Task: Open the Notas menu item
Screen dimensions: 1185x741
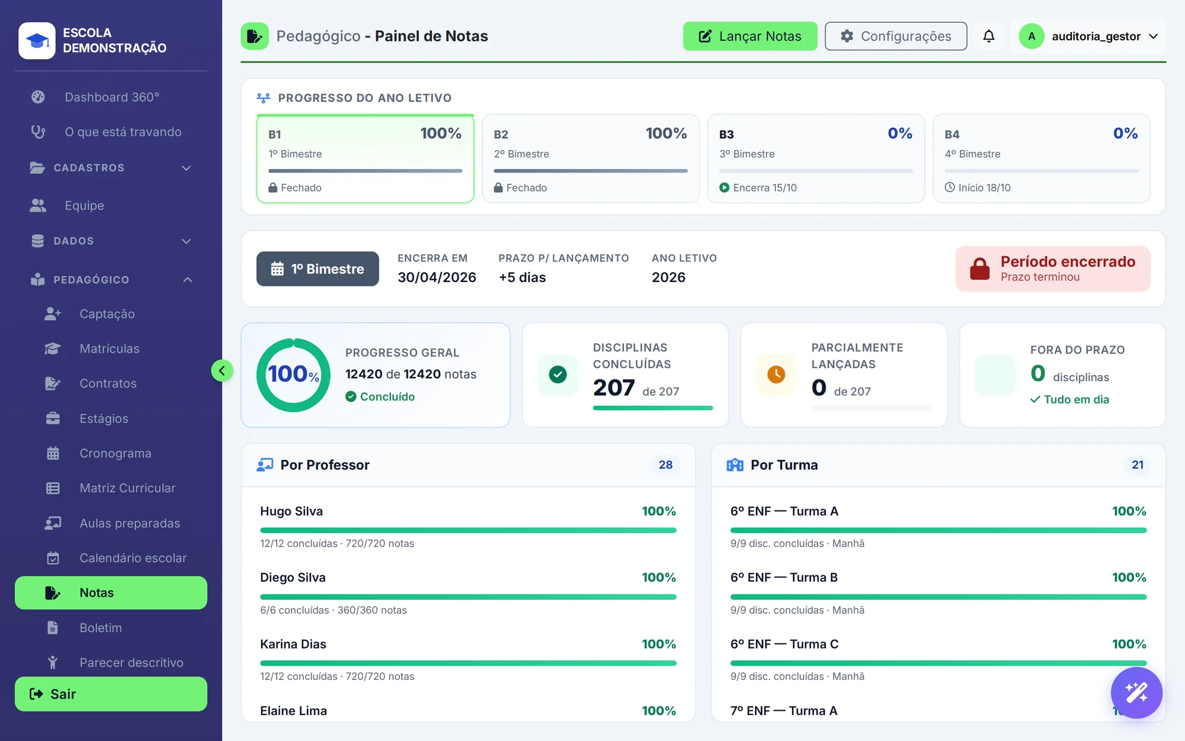Action: tap(111, 593)
